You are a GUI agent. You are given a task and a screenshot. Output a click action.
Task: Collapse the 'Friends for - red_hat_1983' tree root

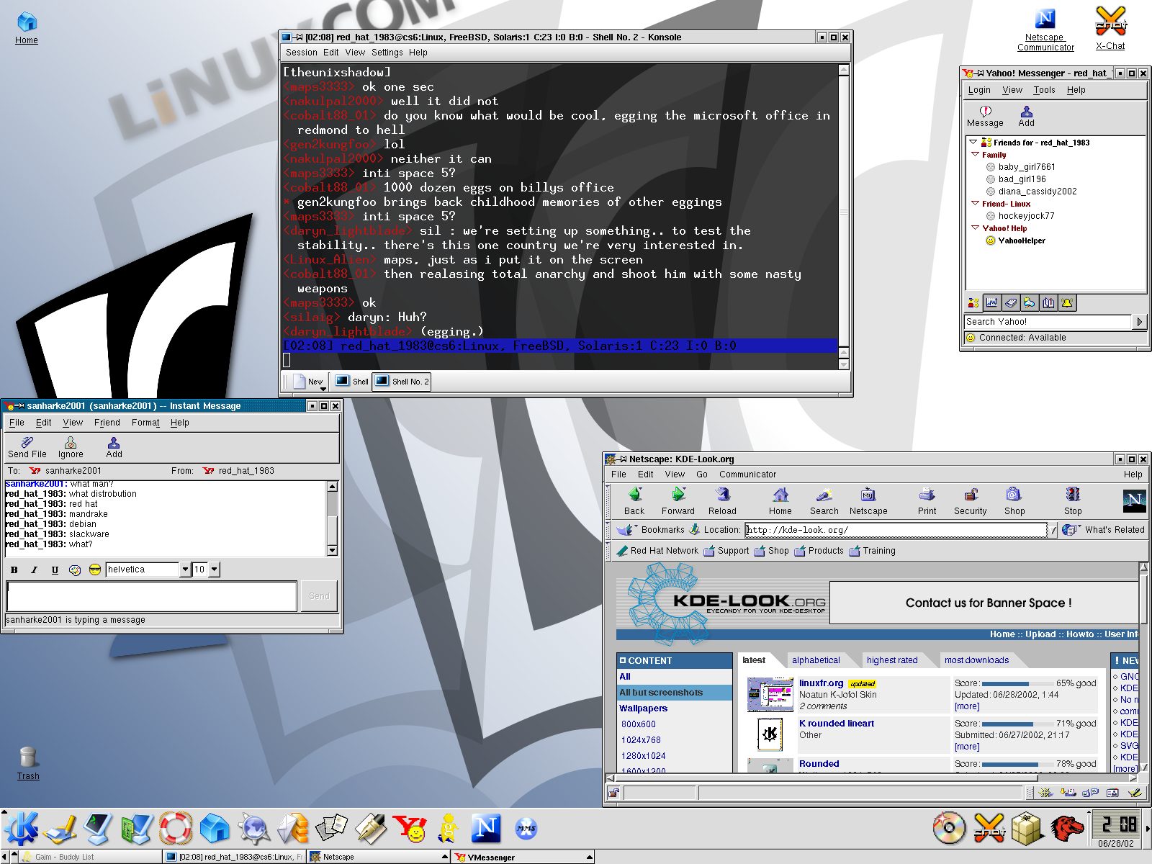click(973, 143)
